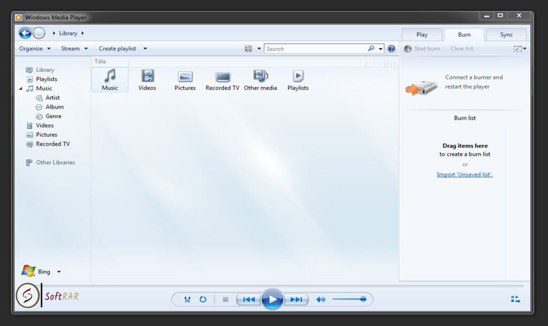Collapse the Music tree node
548x326 pixels.
pos(21,88)
